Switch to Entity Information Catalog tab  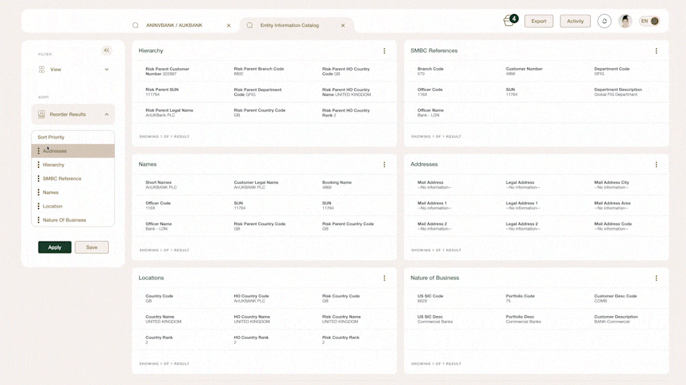pos(290,25)
